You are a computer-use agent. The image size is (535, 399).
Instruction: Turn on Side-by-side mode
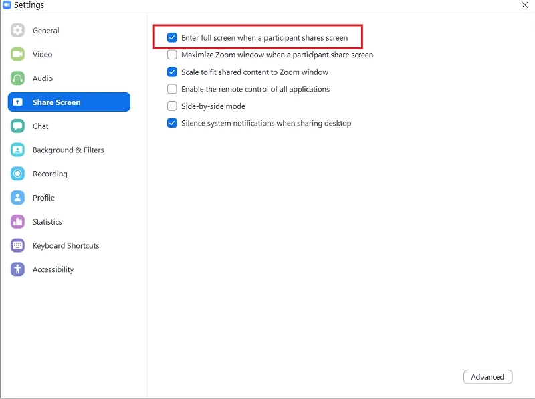click(173, 106)
